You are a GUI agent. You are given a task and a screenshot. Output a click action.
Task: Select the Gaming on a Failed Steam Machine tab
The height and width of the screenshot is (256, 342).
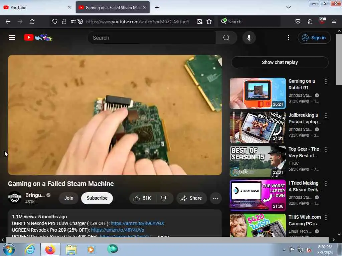[113, 7]
